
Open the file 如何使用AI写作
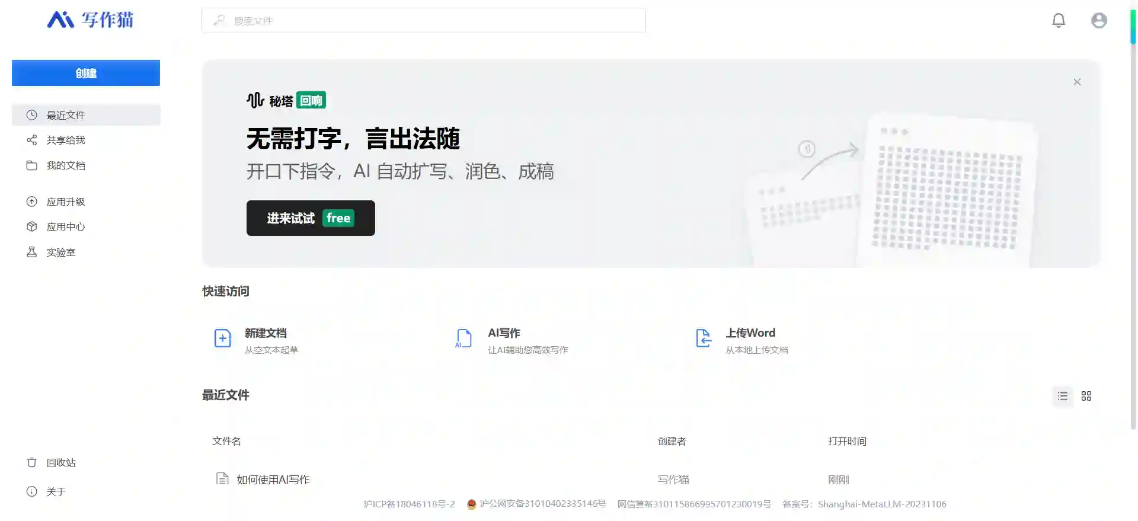point(273,480)
